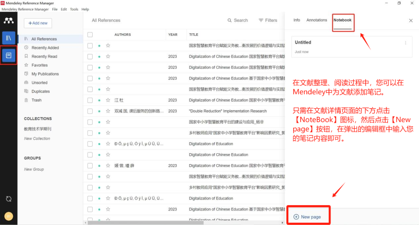The image size is (419, 225).
Task: Check the box for 国家中小学智慧教育平台的建设与应用 row
Action: 90,122
